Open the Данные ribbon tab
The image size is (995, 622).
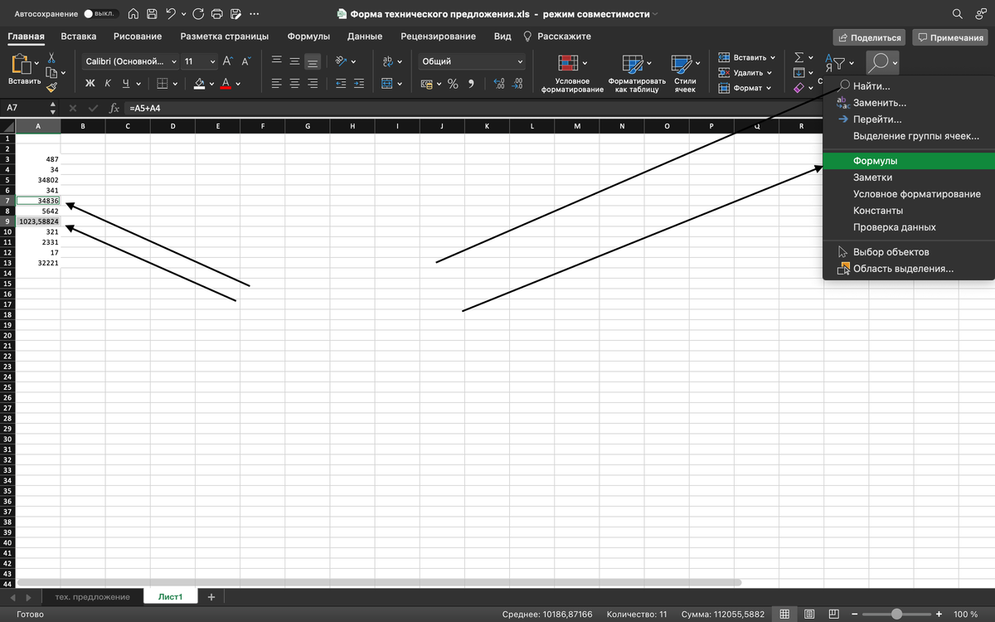pyautogui.click(x=365, y=36)
